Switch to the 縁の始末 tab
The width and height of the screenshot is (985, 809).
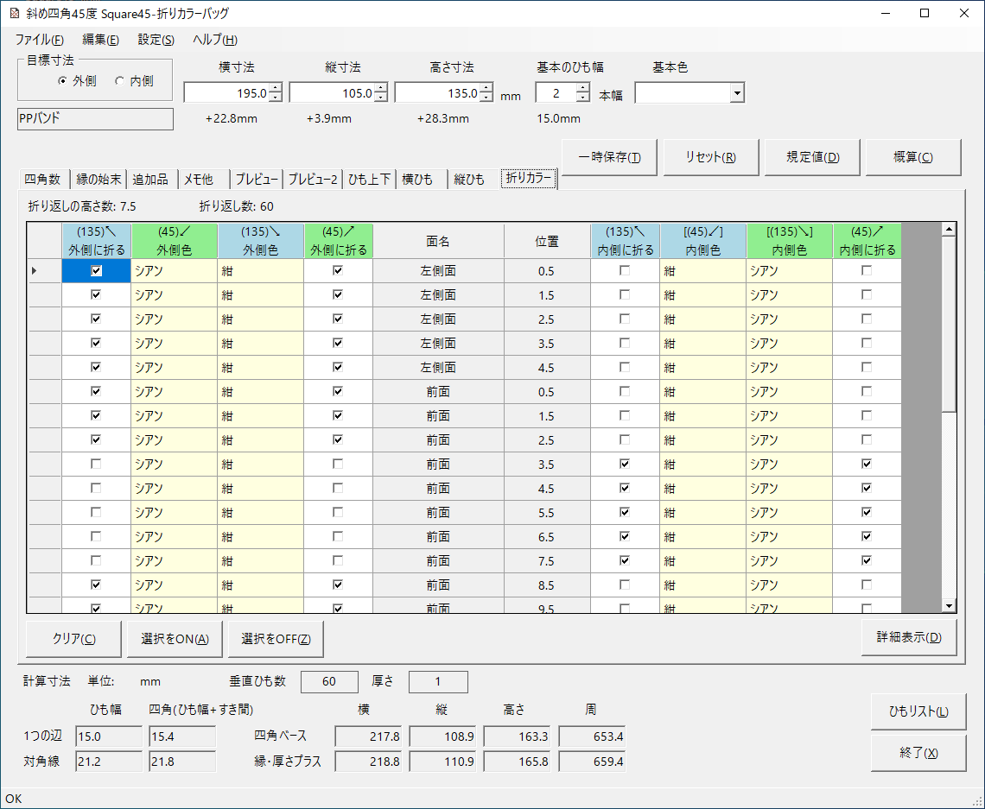(98, 180)
